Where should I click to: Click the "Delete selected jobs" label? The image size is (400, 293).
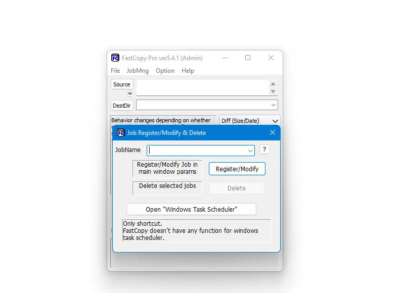pos(167,186)
